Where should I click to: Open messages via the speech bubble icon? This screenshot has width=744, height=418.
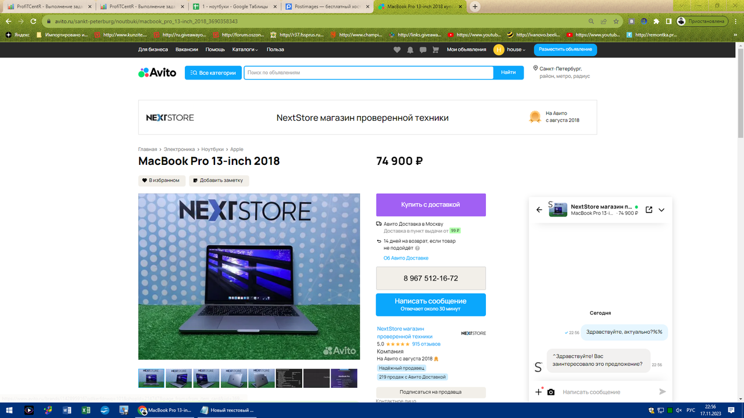click(x=422, y=50)
